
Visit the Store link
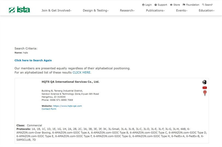pyautogui.click(x=175, y=5)
